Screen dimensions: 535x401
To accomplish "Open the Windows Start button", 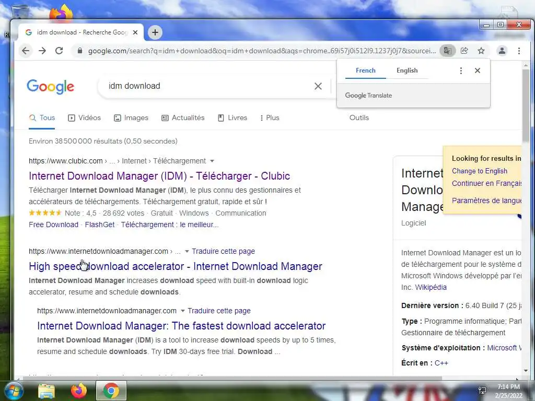I will click(x=13, y=391).
